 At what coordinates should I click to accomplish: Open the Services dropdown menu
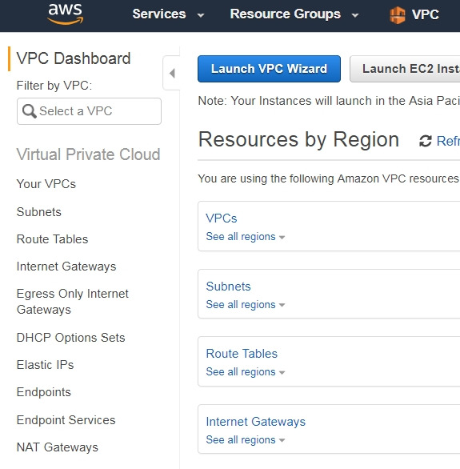pyautogui.click(x=168, y=14)
